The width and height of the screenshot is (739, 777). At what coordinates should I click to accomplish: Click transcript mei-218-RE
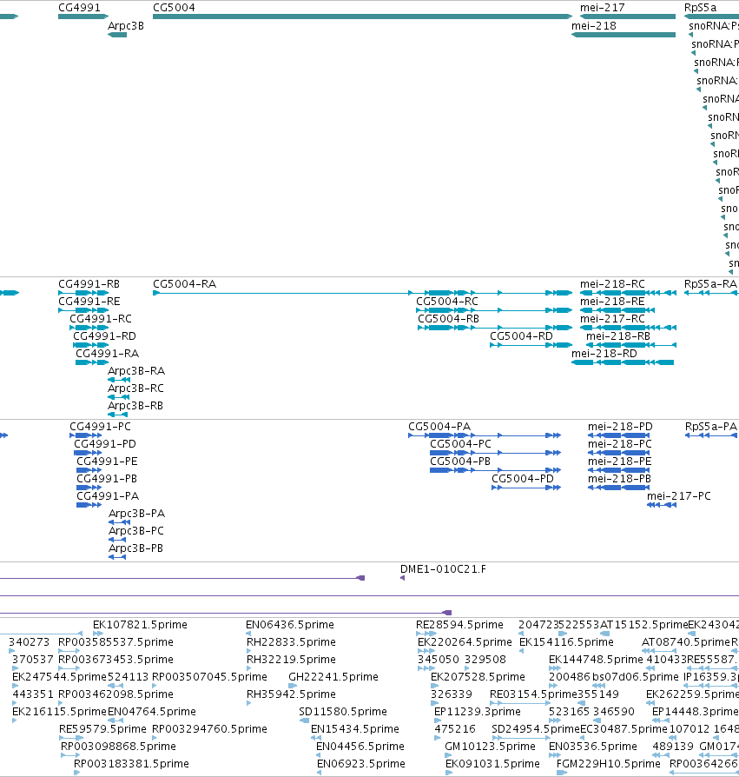(x=617, y=310)
